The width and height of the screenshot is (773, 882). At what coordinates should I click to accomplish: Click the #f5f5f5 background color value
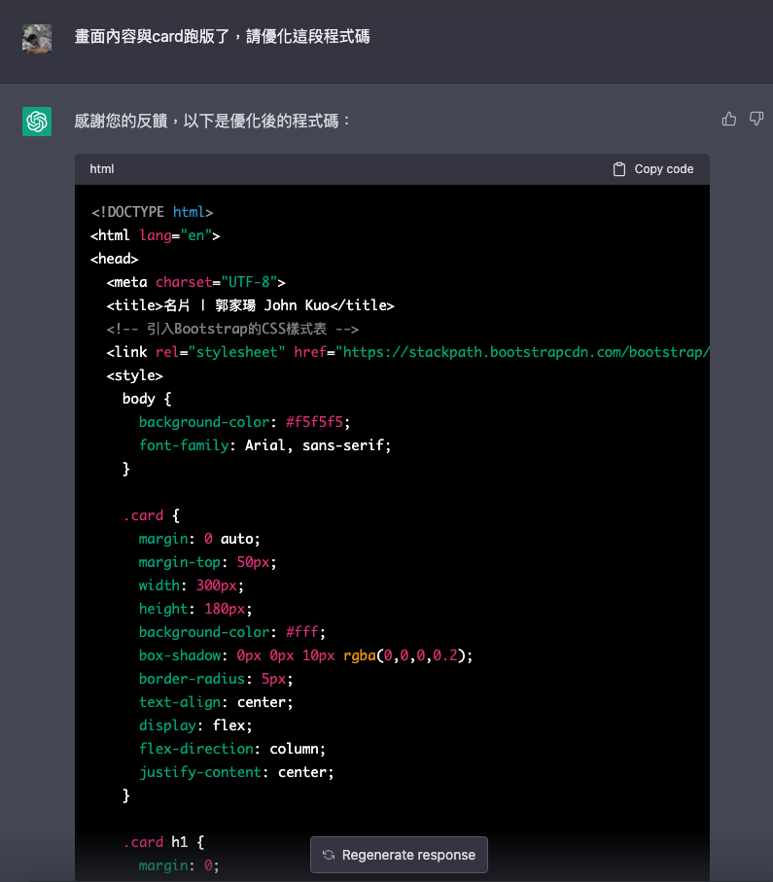point(318,422)
